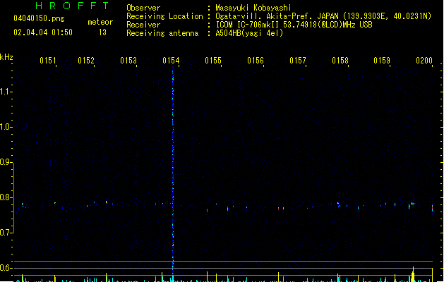Select the file name 04040150.png
The image size is (444, 282).
pyautogui.click(x=39, y=18)
